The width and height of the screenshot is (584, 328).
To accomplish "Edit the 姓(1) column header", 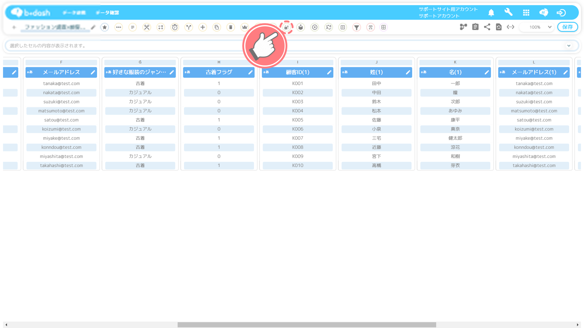I will 408,72.
